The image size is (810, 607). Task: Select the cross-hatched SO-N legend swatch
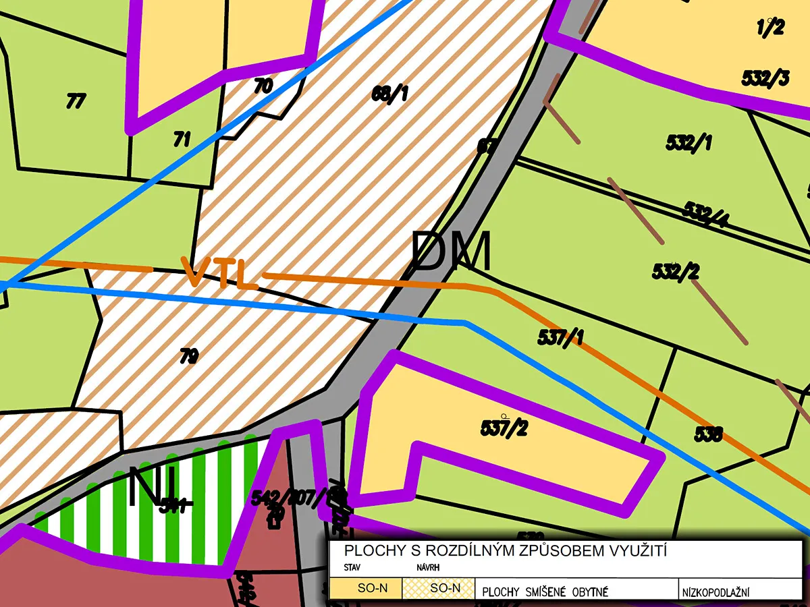point(439,588)
